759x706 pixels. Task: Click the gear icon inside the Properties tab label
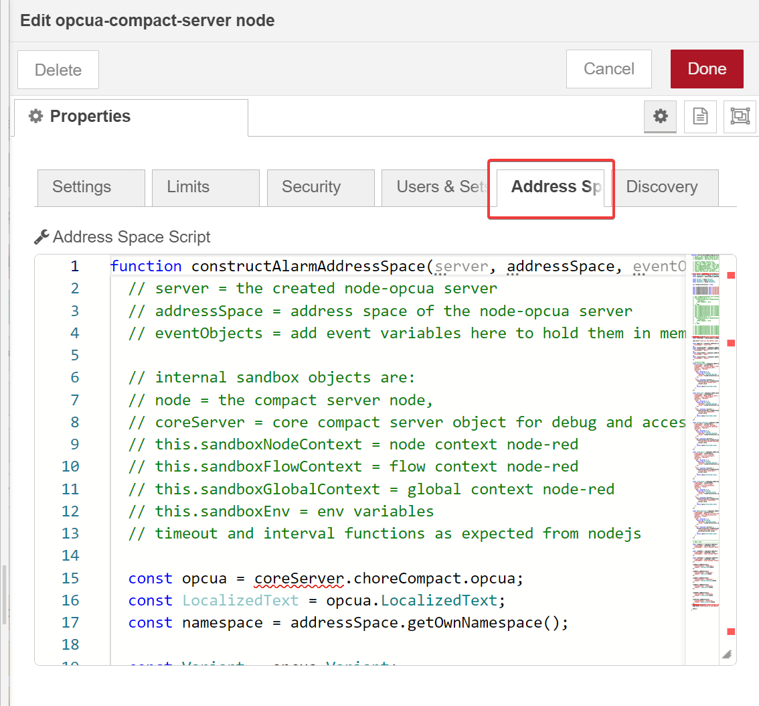tap(35, 116)
